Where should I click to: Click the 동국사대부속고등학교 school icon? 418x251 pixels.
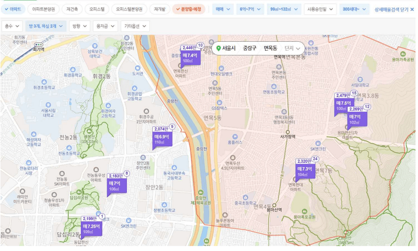174,168
